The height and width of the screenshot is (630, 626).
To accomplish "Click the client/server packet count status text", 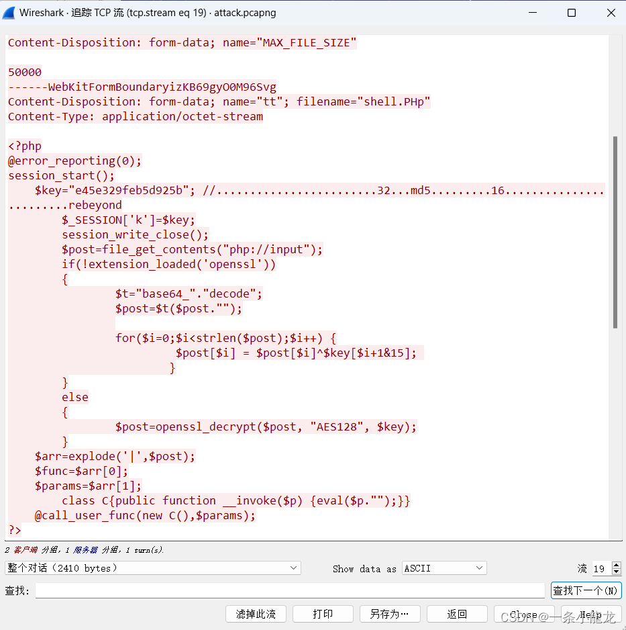I will [x=85, y=549].
